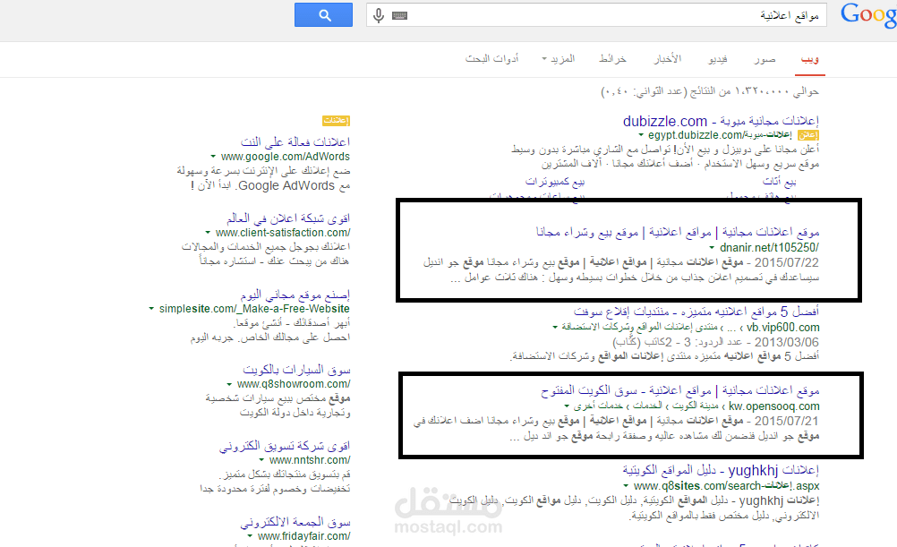This screenshot has width=897, height=547.
Task: Switch to the صور images tab
Action: (765, 59)
